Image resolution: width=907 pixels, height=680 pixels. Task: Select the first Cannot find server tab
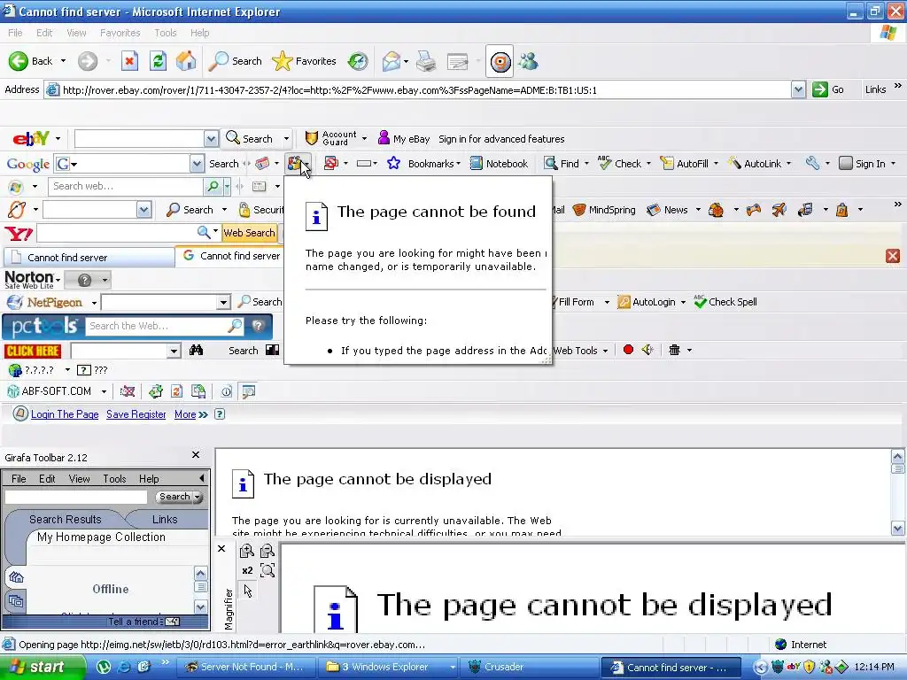pyautogui.click(x=89, y=258)
